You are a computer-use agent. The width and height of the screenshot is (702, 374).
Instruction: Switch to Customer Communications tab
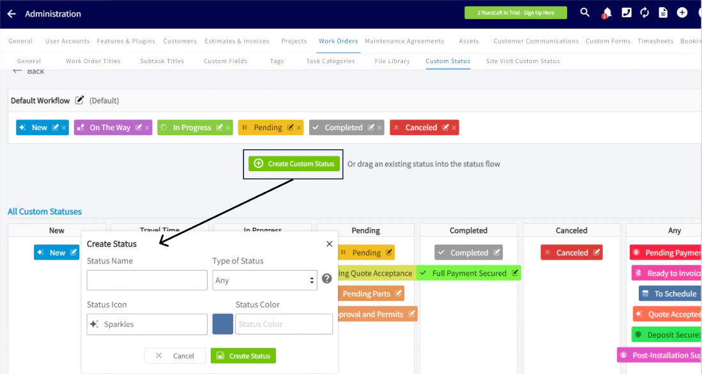click(x=536, y=41)
